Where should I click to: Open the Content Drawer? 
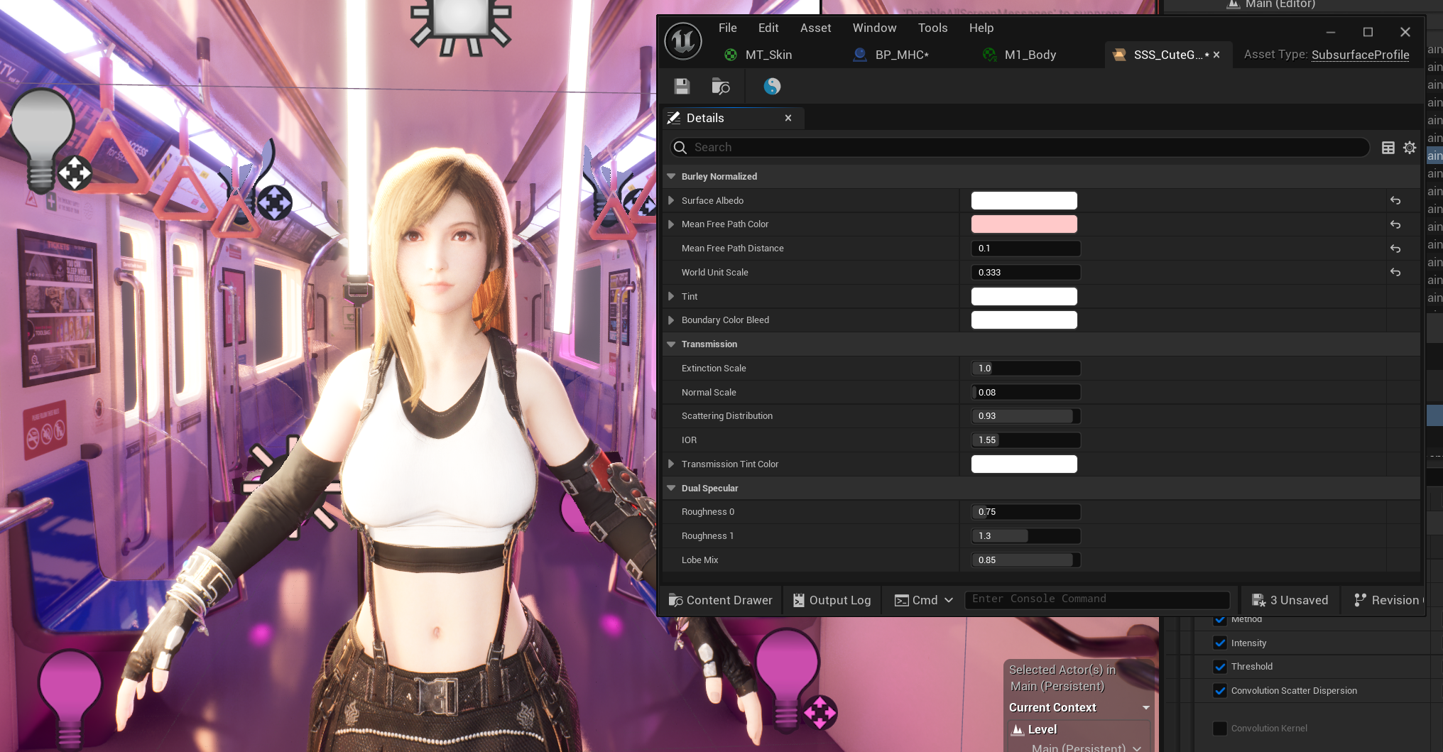pos(720,601)
